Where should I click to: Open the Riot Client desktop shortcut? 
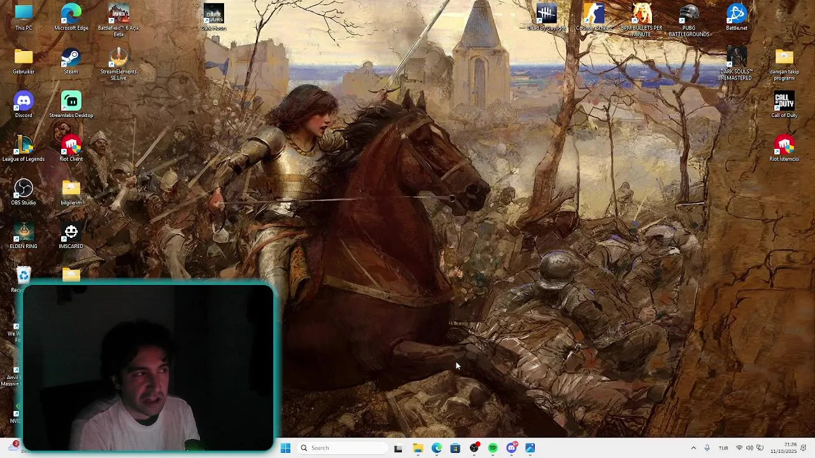tap(71, 149)
